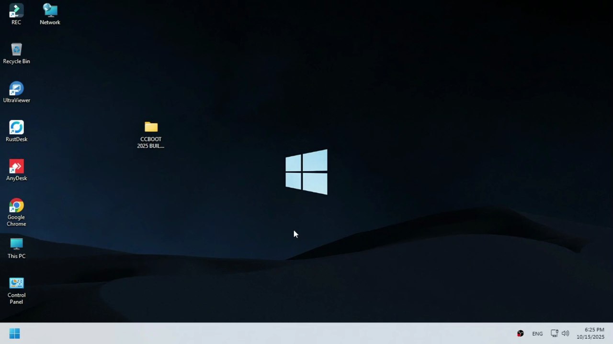This screenshot has width=613, height=344.
Task: Open the ENG language switcher
Action: [537, 333]
